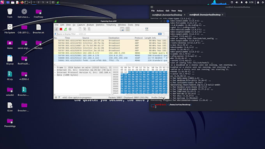Switch to workspace 3 in the panel
Image resolution: width=265 pixels, height=149 pixels.
point(43,2)
